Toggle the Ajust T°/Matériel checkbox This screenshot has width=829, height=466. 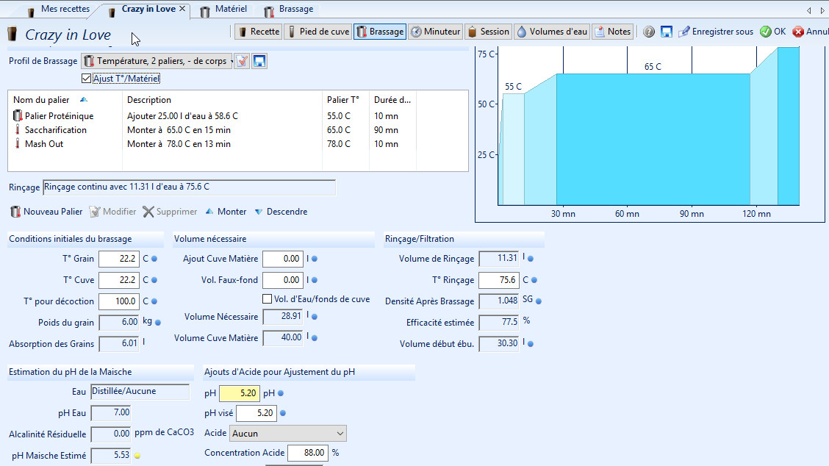[x=87, y=79]
